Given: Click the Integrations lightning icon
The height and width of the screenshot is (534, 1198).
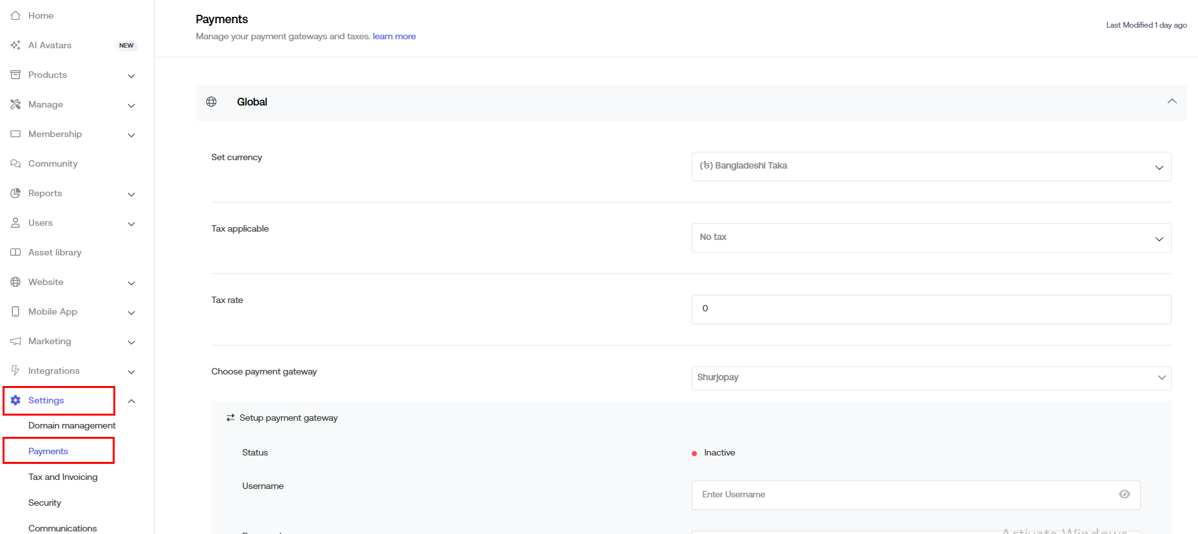Looking at the screenshot, I should (x=15, y=371).
